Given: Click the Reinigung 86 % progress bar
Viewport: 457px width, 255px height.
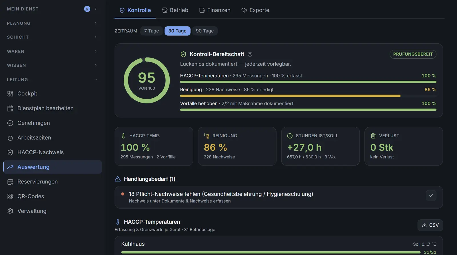Looking at the screenshot, I should click(308, 96).
